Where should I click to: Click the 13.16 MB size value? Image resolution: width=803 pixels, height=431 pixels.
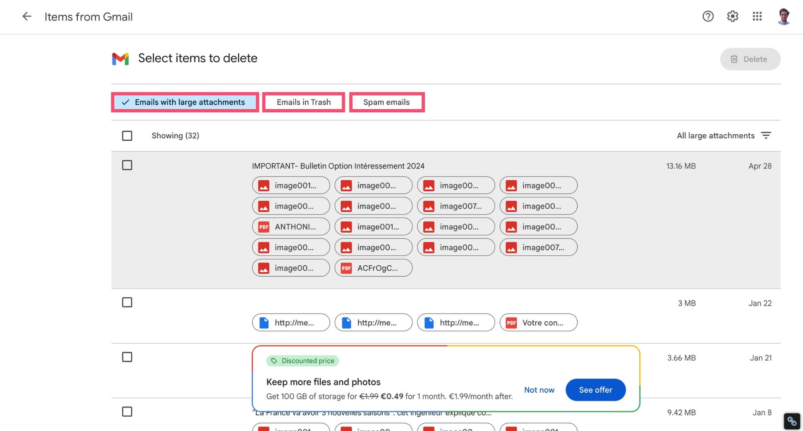[x=681, y=166]
